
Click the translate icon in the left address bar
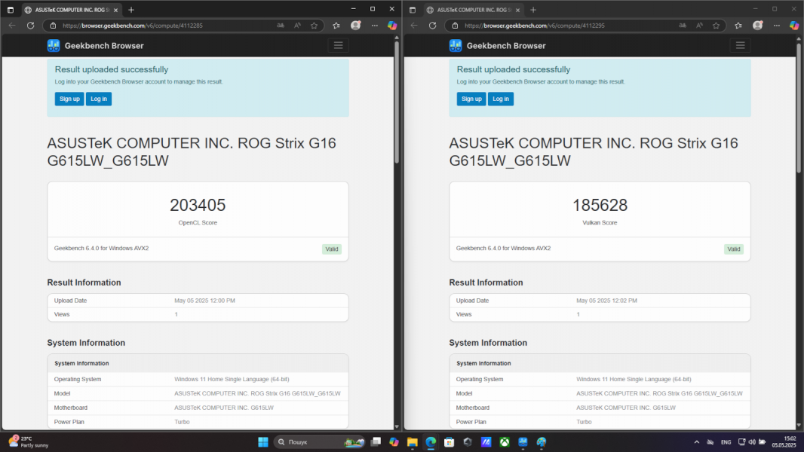pos(281,26)
